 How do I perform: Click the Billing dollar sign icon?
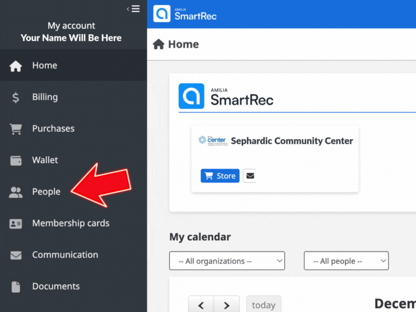[16, 97]
